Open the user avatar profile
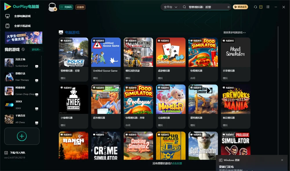The width and height of the screenshot is (290, 171). 52,7
